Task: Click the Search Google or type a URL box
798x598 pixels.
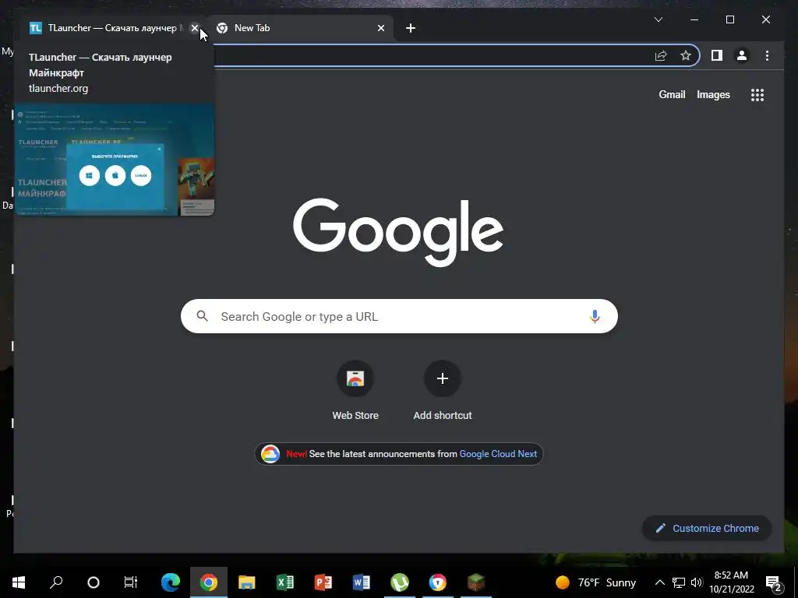Action: (x=399, y=316)
